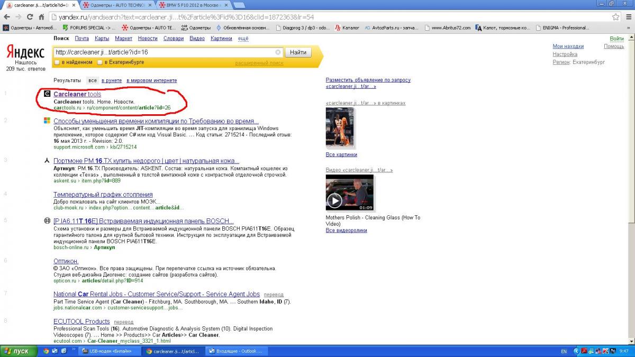
Task: Open the Температурный график отопления result
Action: pyautogui.click(x=103, y=194)
